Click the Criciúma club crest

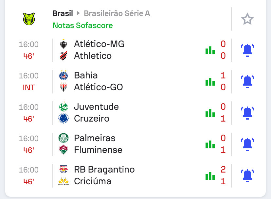click(63, 181)
